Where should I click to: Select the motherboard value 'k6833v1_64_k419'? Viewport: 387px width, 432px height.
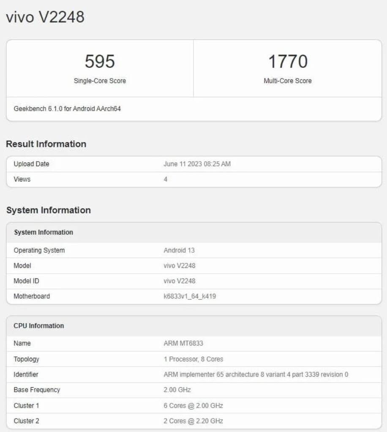pos(190,296)
